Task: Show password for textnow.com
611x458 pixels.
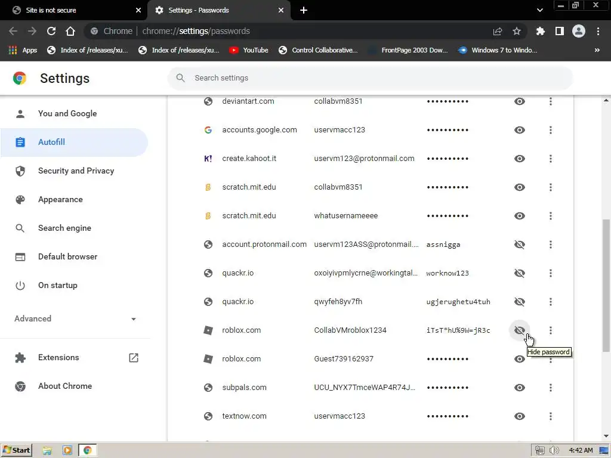Action: (520, 416)
